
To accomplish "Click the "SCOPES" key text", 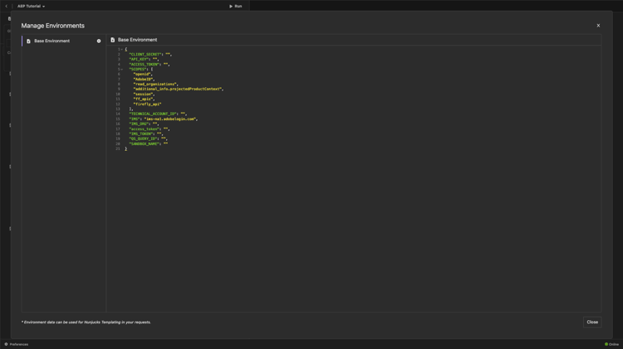I will click(137, 69).
